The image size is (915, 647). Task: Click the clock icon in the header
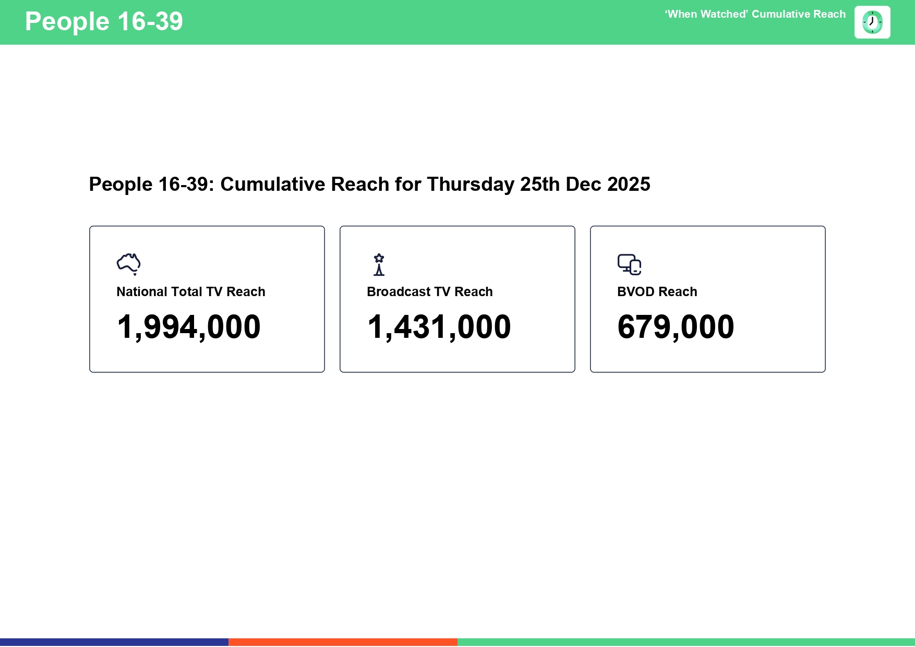point(872,22)
